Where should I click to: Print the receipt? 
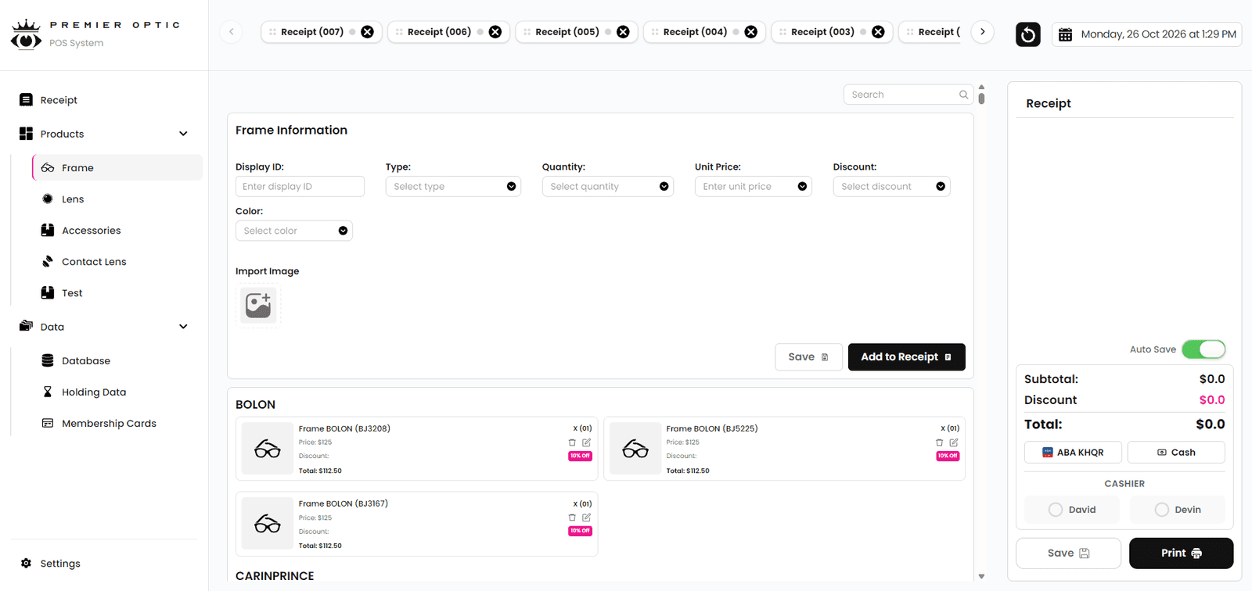click(1182, 553)
